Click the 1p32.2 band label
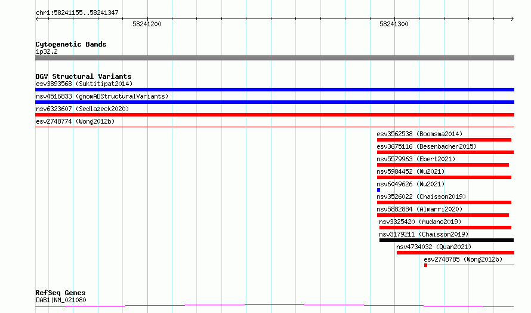The width and height of the screenshot is (531, 313). (47, 51)
